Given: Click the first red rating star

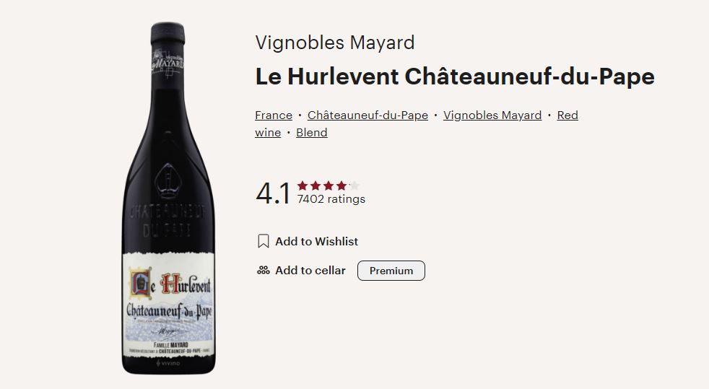Looking at the screenshot, I should click(303, 185).
